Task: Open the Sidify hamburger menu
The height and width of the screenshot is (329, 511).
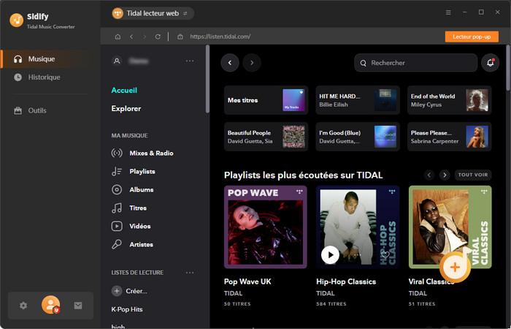Action: tap(448, 12)
